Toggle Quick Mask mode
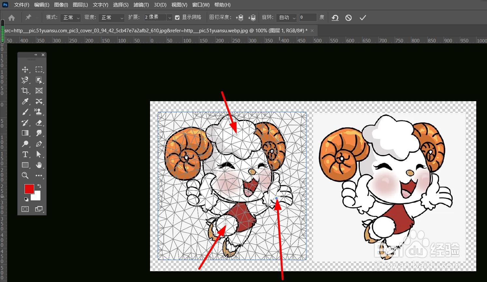 tap(25, 209)
